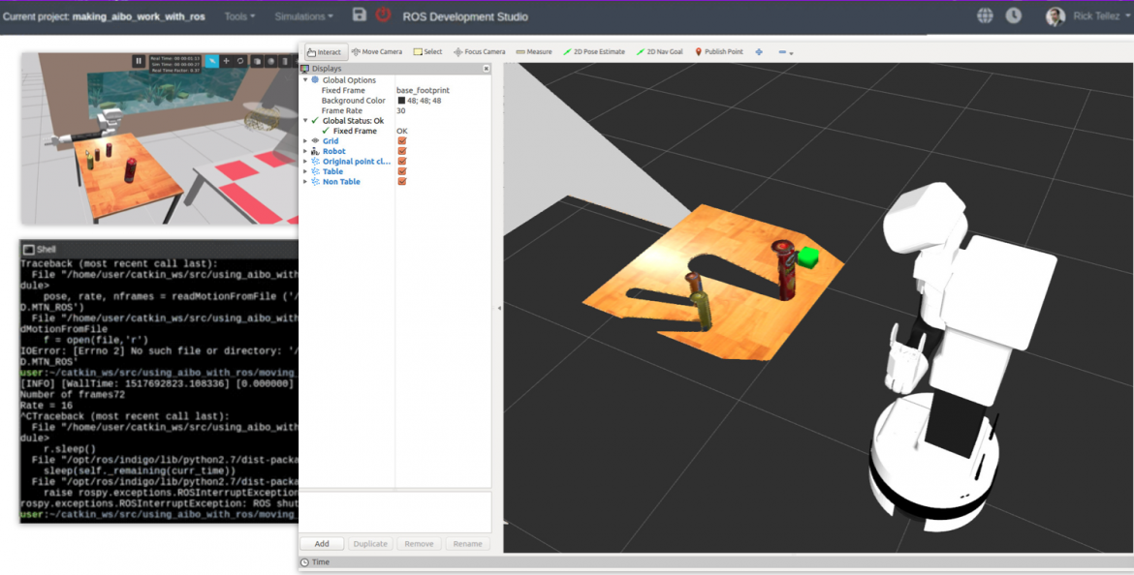Viewport: 1134px width, 575px height.
Task: Click the globe icon in top bar
Action: point(985,15)
